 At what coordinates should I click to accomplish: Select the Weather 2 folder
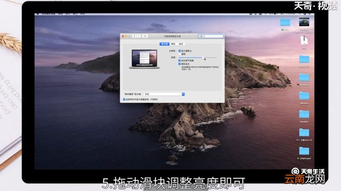click(304, 77)
